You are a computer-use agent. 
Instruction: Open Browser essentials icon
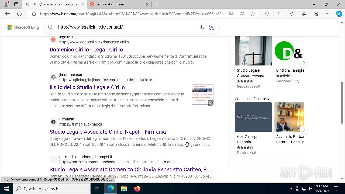point(316,14)
